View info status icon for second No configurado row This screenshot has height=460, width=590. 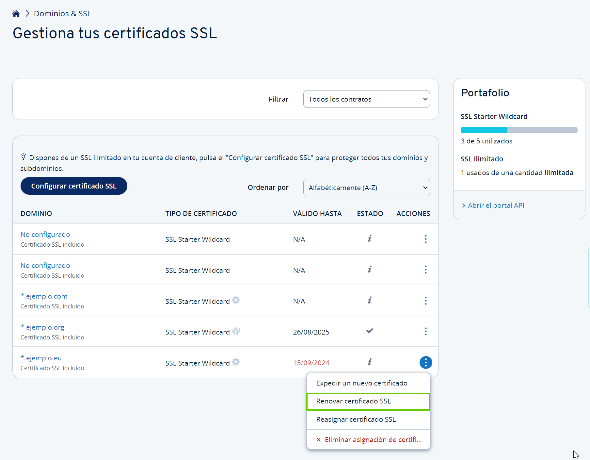pyautogui.click(x=370, y=270)
